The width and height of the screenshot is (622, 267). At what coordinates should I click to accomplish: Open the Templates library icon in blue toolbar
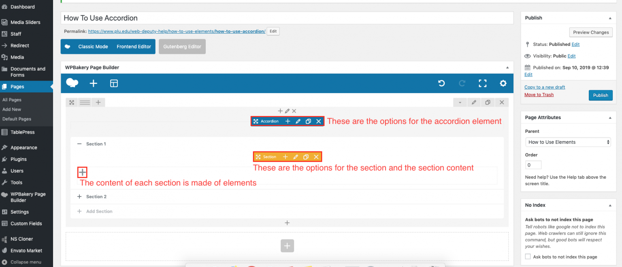pos(114,83)
